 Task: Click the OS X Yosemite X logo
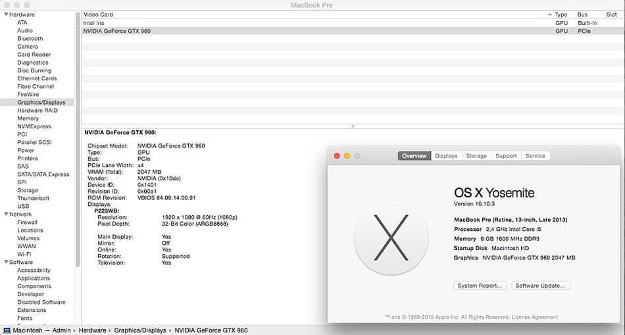click(391, 238)
